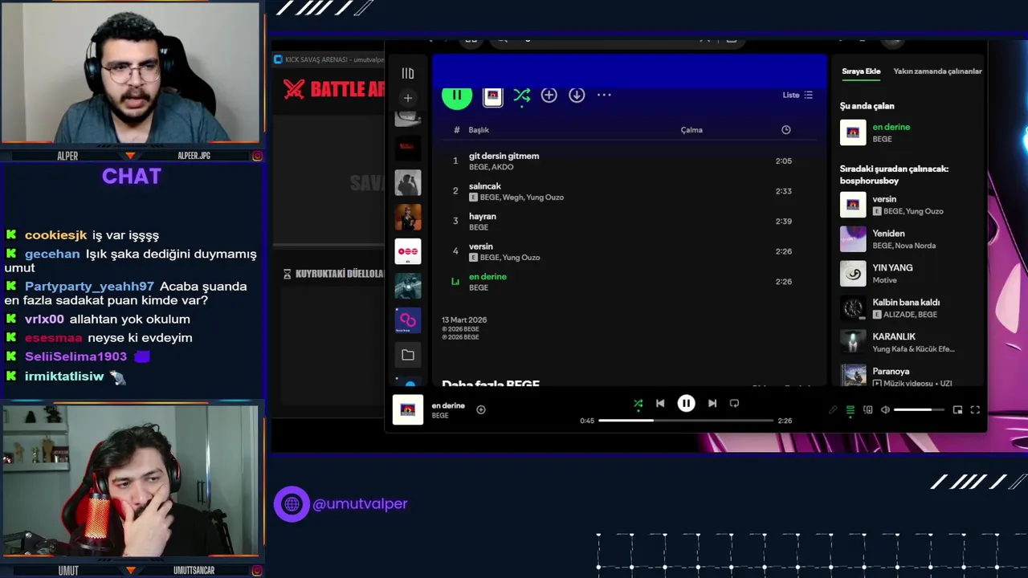Play track "hayran" in the album list
The width and height of the screenshot is (1028, 578).
tap(630, 222)
